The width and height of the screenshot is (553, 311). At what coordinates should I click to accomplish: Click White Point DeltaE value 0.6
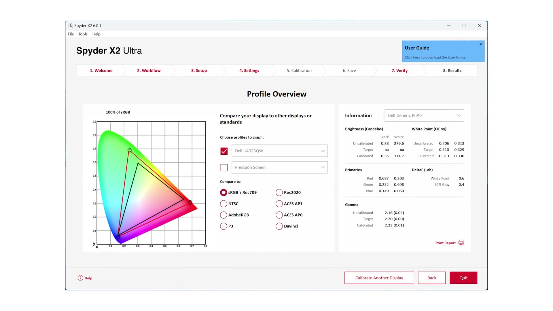click(461, 179)
